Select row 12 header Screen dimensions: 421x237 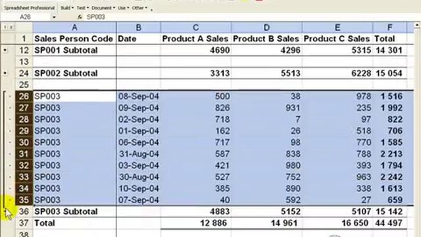(24, 50)
